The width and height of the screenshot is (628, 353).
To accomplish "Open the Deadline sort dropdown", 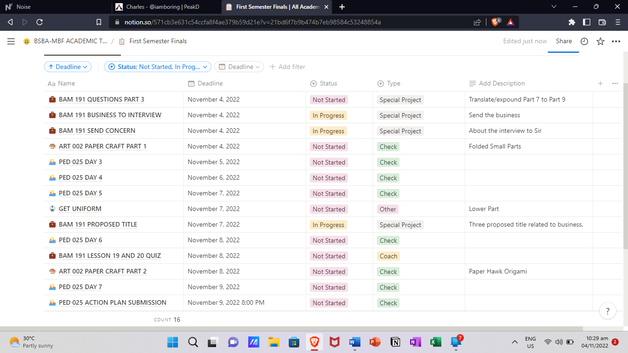I will coord(68,67).
